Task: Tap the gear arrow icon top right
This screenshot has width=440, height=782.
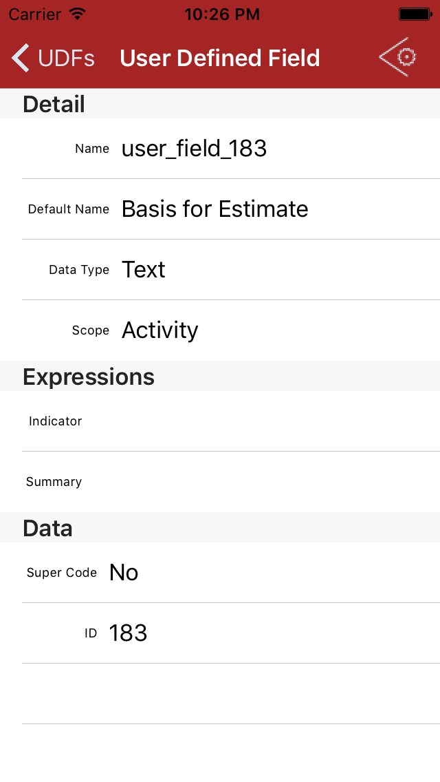Action: [x=398, y=57]
